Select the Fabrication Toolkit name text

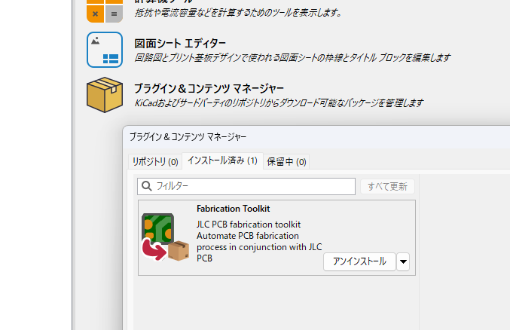coord(234,209)
